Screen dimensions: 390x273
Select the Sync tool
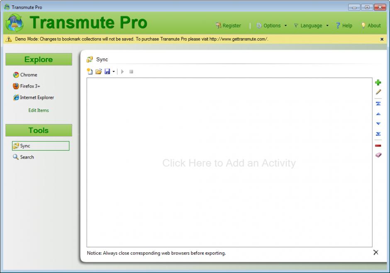pos(41,146)
